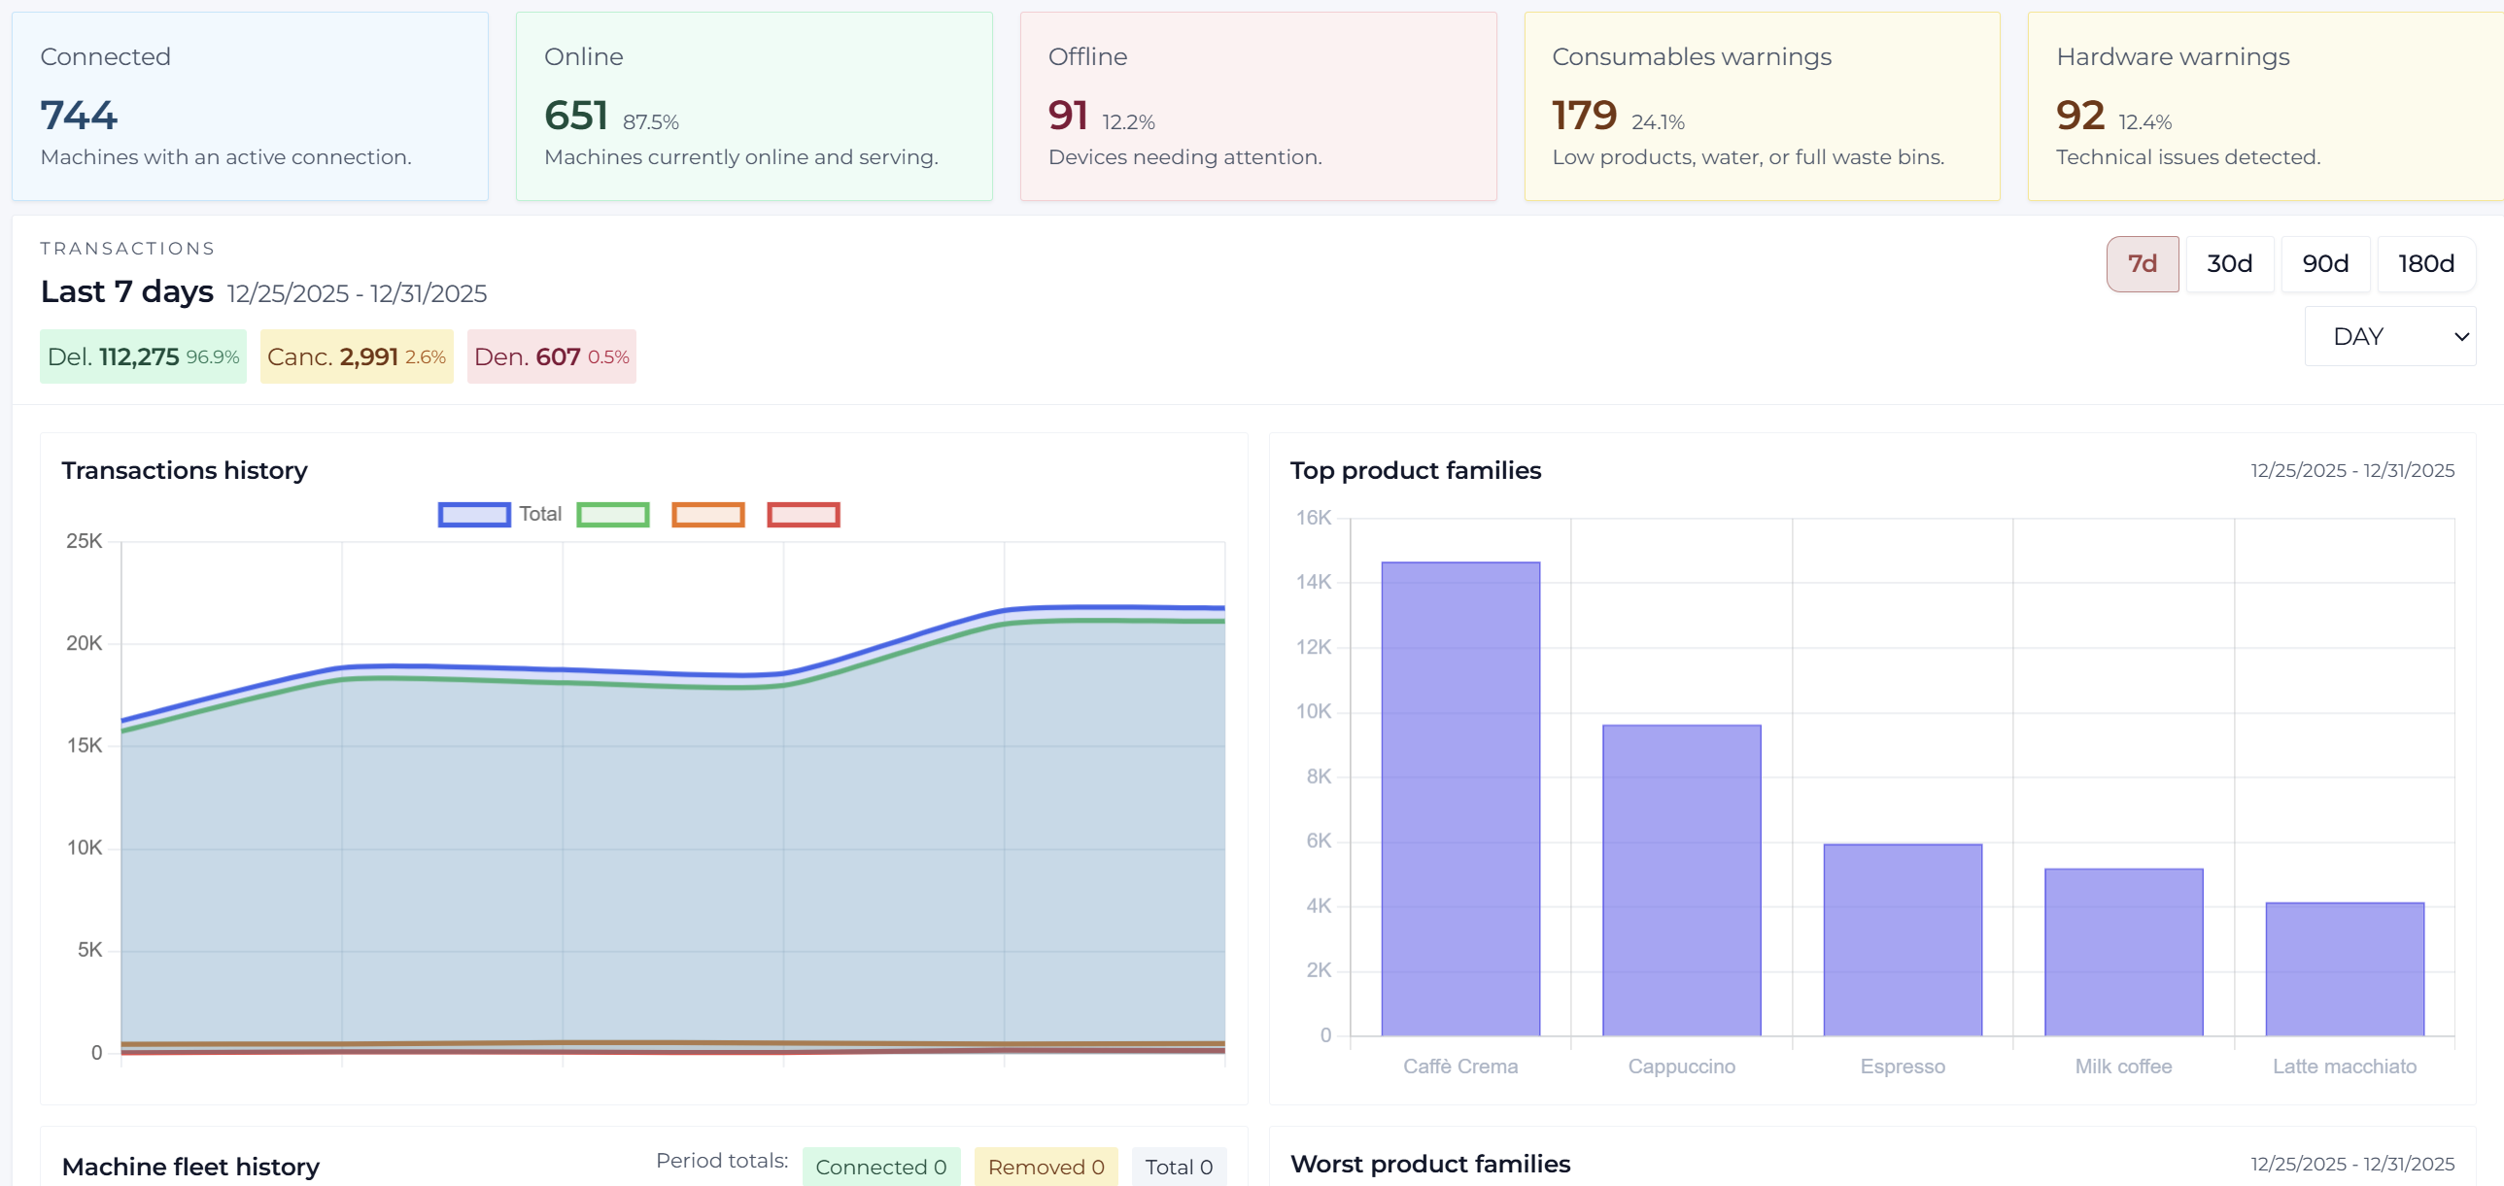Click the Removed 0 period total badge

tap(1045, 1166)
